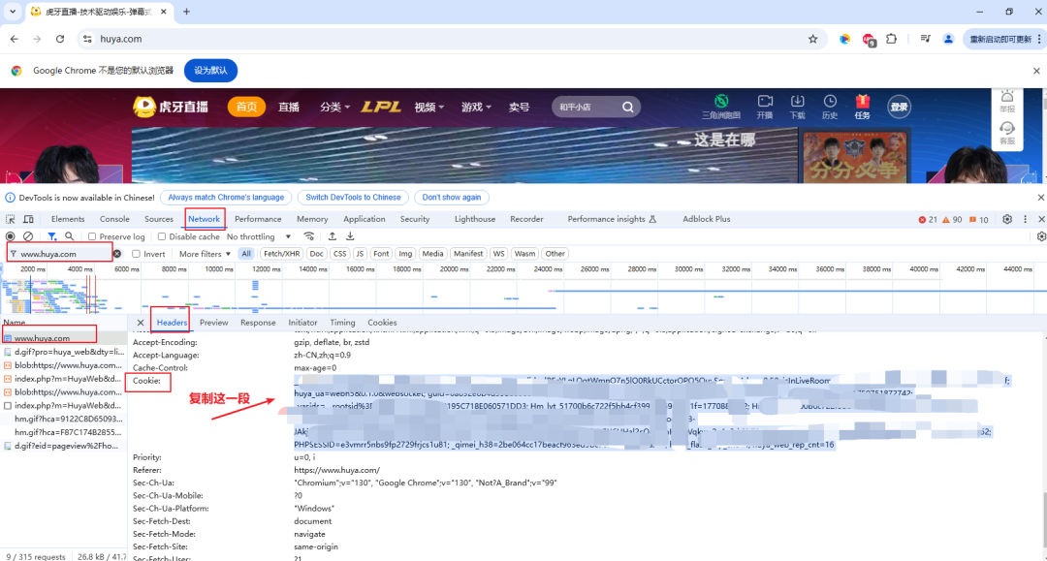Screen dimensions: 1047x561
Task: Select the www.huya.com request row
Action: tap(63, 338)
